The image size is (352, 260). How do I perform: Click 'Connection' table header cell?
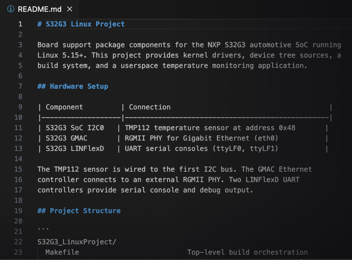click(x=150, y=107)
